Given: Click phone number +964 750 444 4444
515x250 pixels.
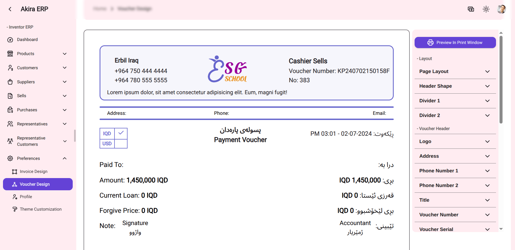Looking at the screenshot, I should (x=141, y=71).
